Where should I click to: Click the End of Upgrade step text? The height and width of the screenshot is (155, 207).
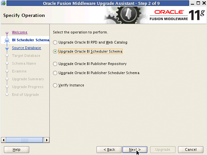[x=25, y=95]
